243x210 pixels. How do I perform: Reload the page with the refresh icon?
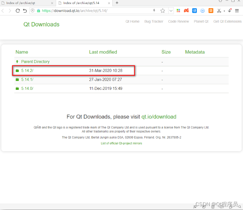(18, 11)
